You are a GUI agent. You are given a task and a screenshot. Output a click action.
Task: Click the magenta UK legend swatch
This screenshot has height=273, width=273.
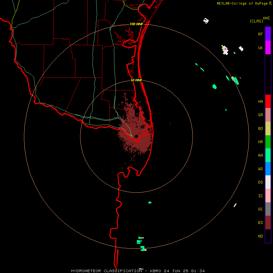[x=268, y=47]
